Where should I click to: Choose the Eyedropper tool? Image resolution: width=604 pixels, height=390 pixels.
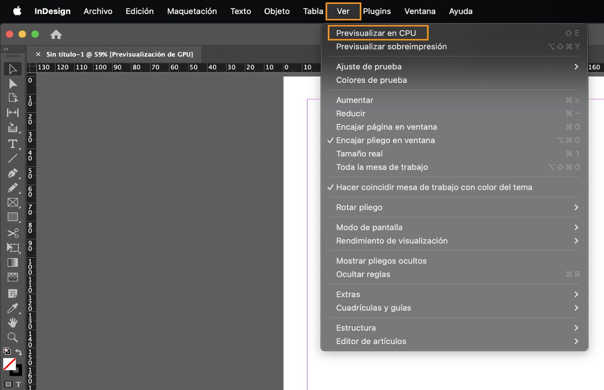[x=13, y=308]
